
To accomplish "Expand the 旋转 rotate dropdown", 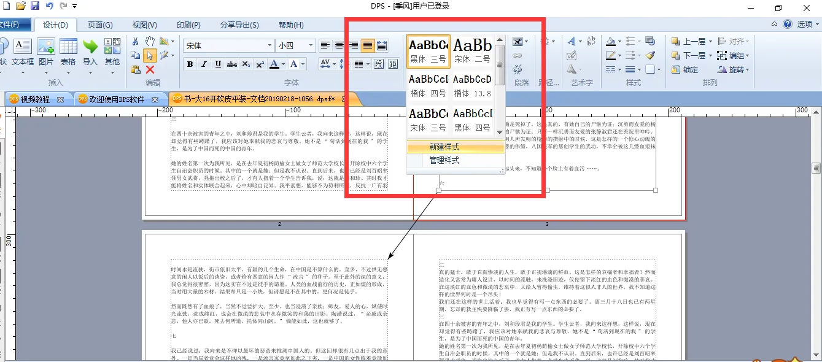I will pos(746,69).
